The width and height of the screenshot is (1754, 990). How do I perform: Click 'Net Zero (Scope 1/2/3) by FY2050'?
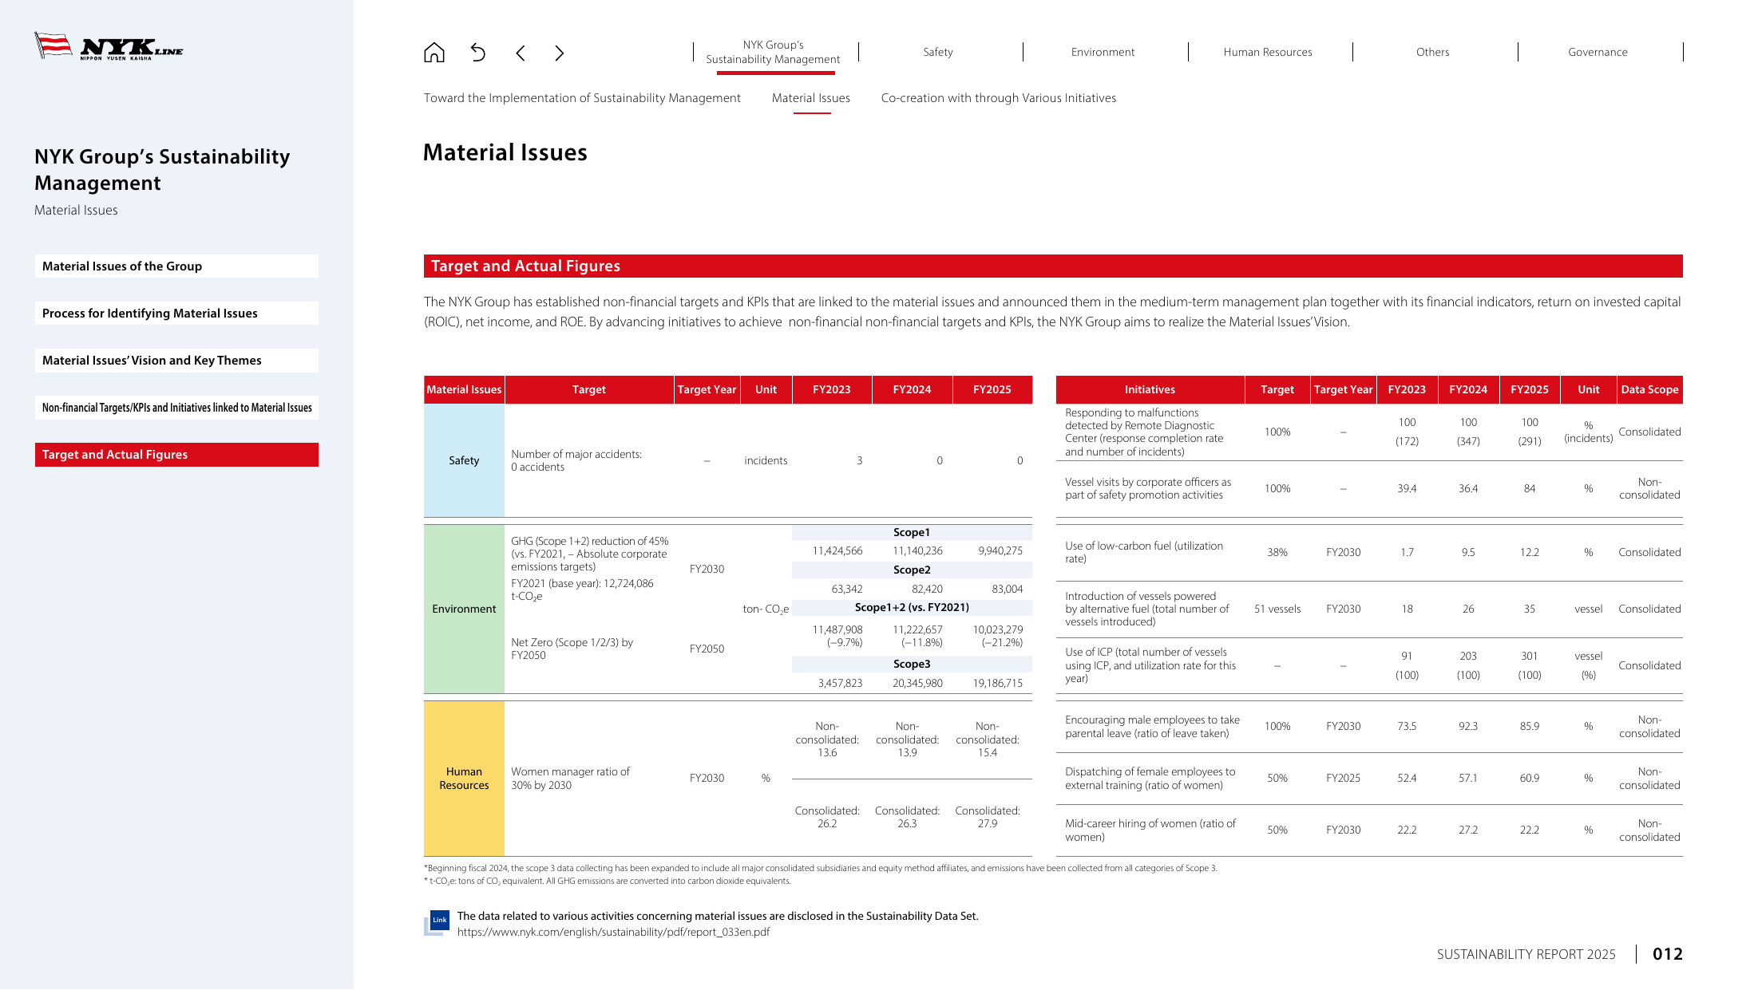572,649
